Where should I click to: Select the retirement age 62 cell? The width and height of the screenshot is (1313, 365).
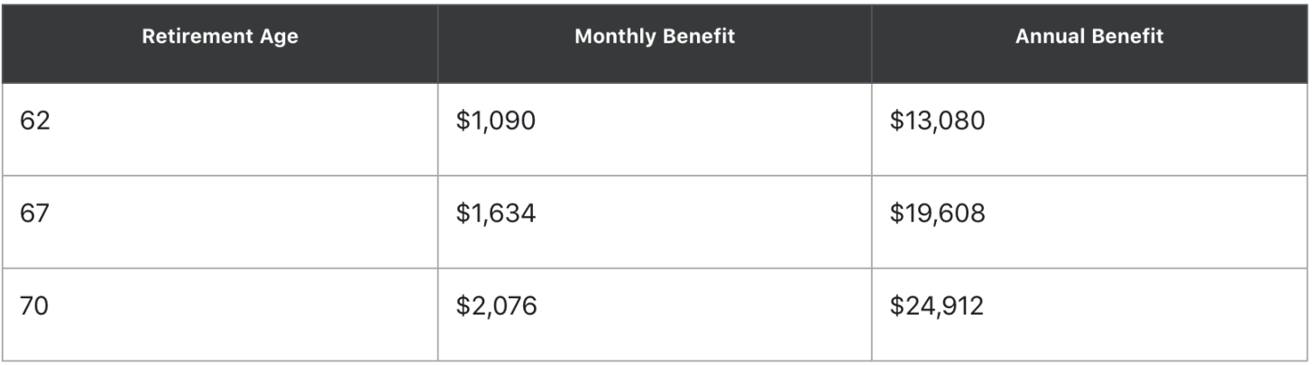tap(35, 121)
